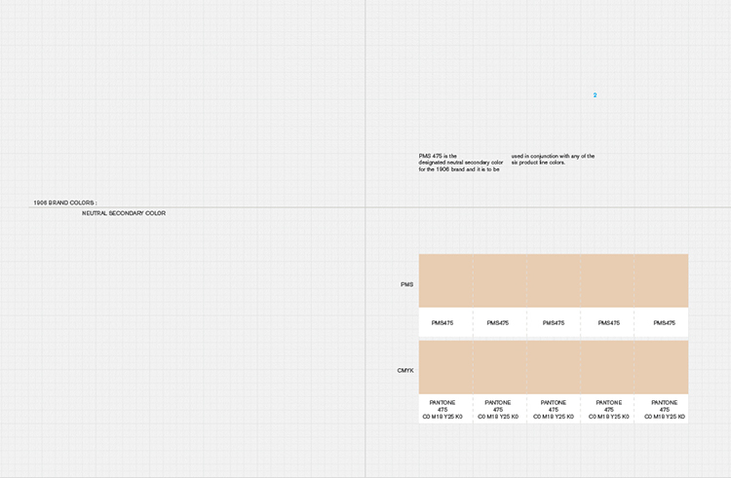The height and width of the screenshot is (478, 731).
Task: Select the middle PMS color swatch
Action: click(x=554, y=280)
